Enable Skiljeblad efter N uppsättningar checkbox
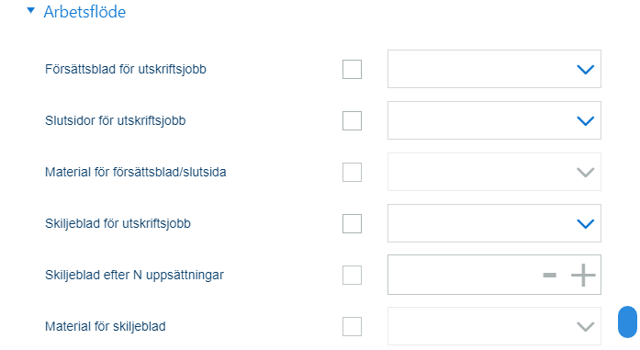 coord(352,276)
